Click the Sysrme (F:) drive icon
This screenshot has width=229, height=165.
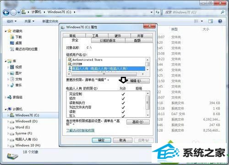pos(12,133)
